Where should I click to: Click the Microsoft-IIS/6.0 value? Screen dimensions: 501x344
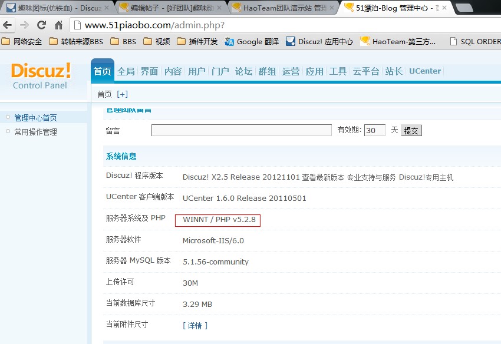pyautogui.click(x=213, y=240)
